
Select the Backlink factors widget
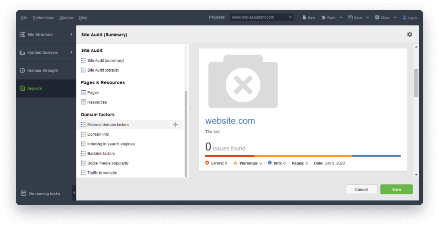[x=130, y=153]
